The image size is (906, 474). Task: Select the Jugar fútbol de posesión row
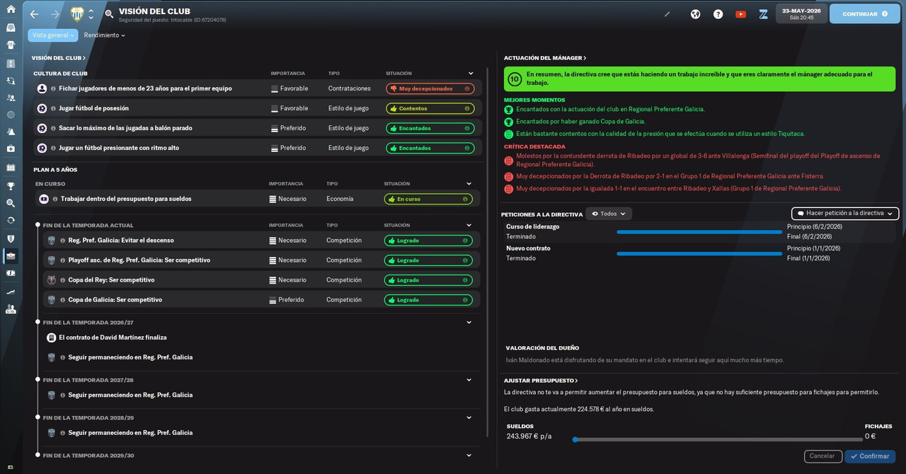(258, 108)
